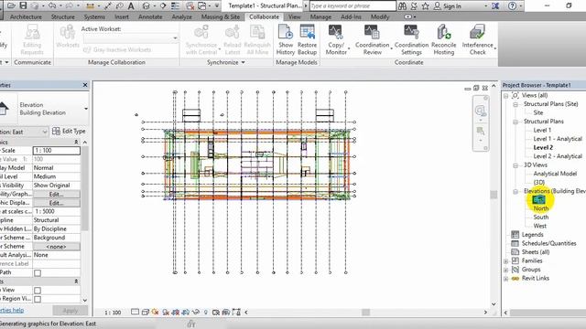Open Copy/Monitor tool
The width and height of the screenshot is (586, 329).
point(336,39)
